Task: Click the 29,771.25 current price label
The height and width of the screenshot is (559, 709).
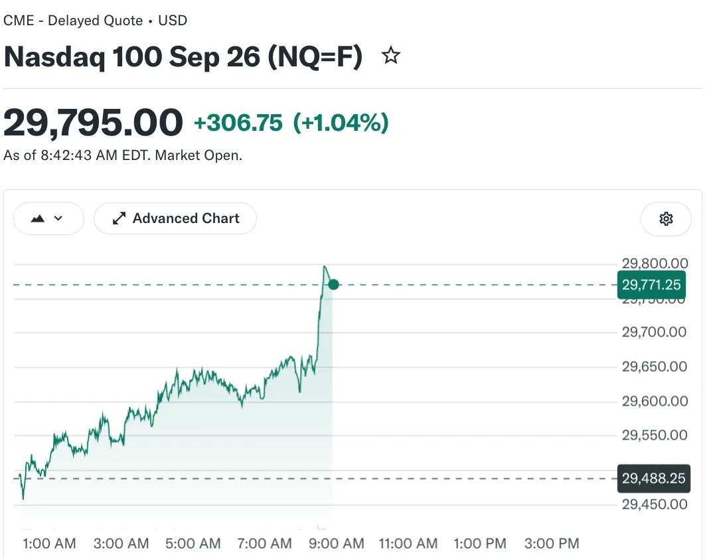Action: click(x=651, y=284)
